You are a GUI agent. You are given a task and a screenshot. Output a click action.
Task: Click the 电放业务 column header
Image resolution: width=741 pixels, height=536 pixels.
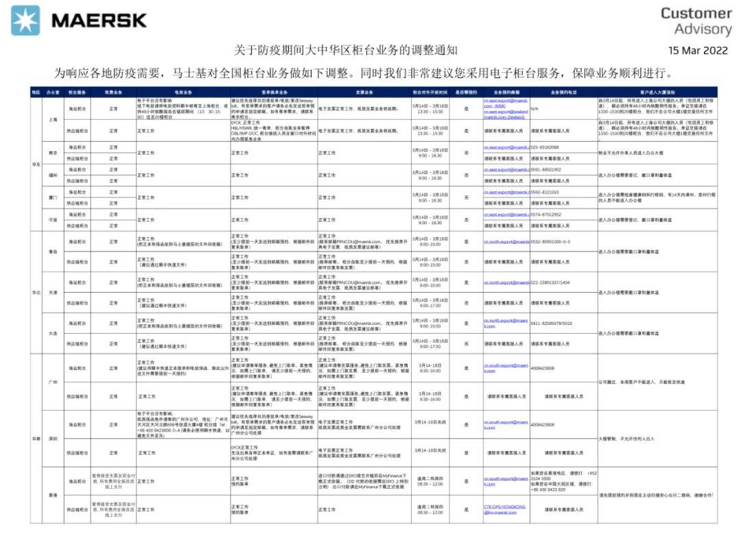tap(183, 92)
